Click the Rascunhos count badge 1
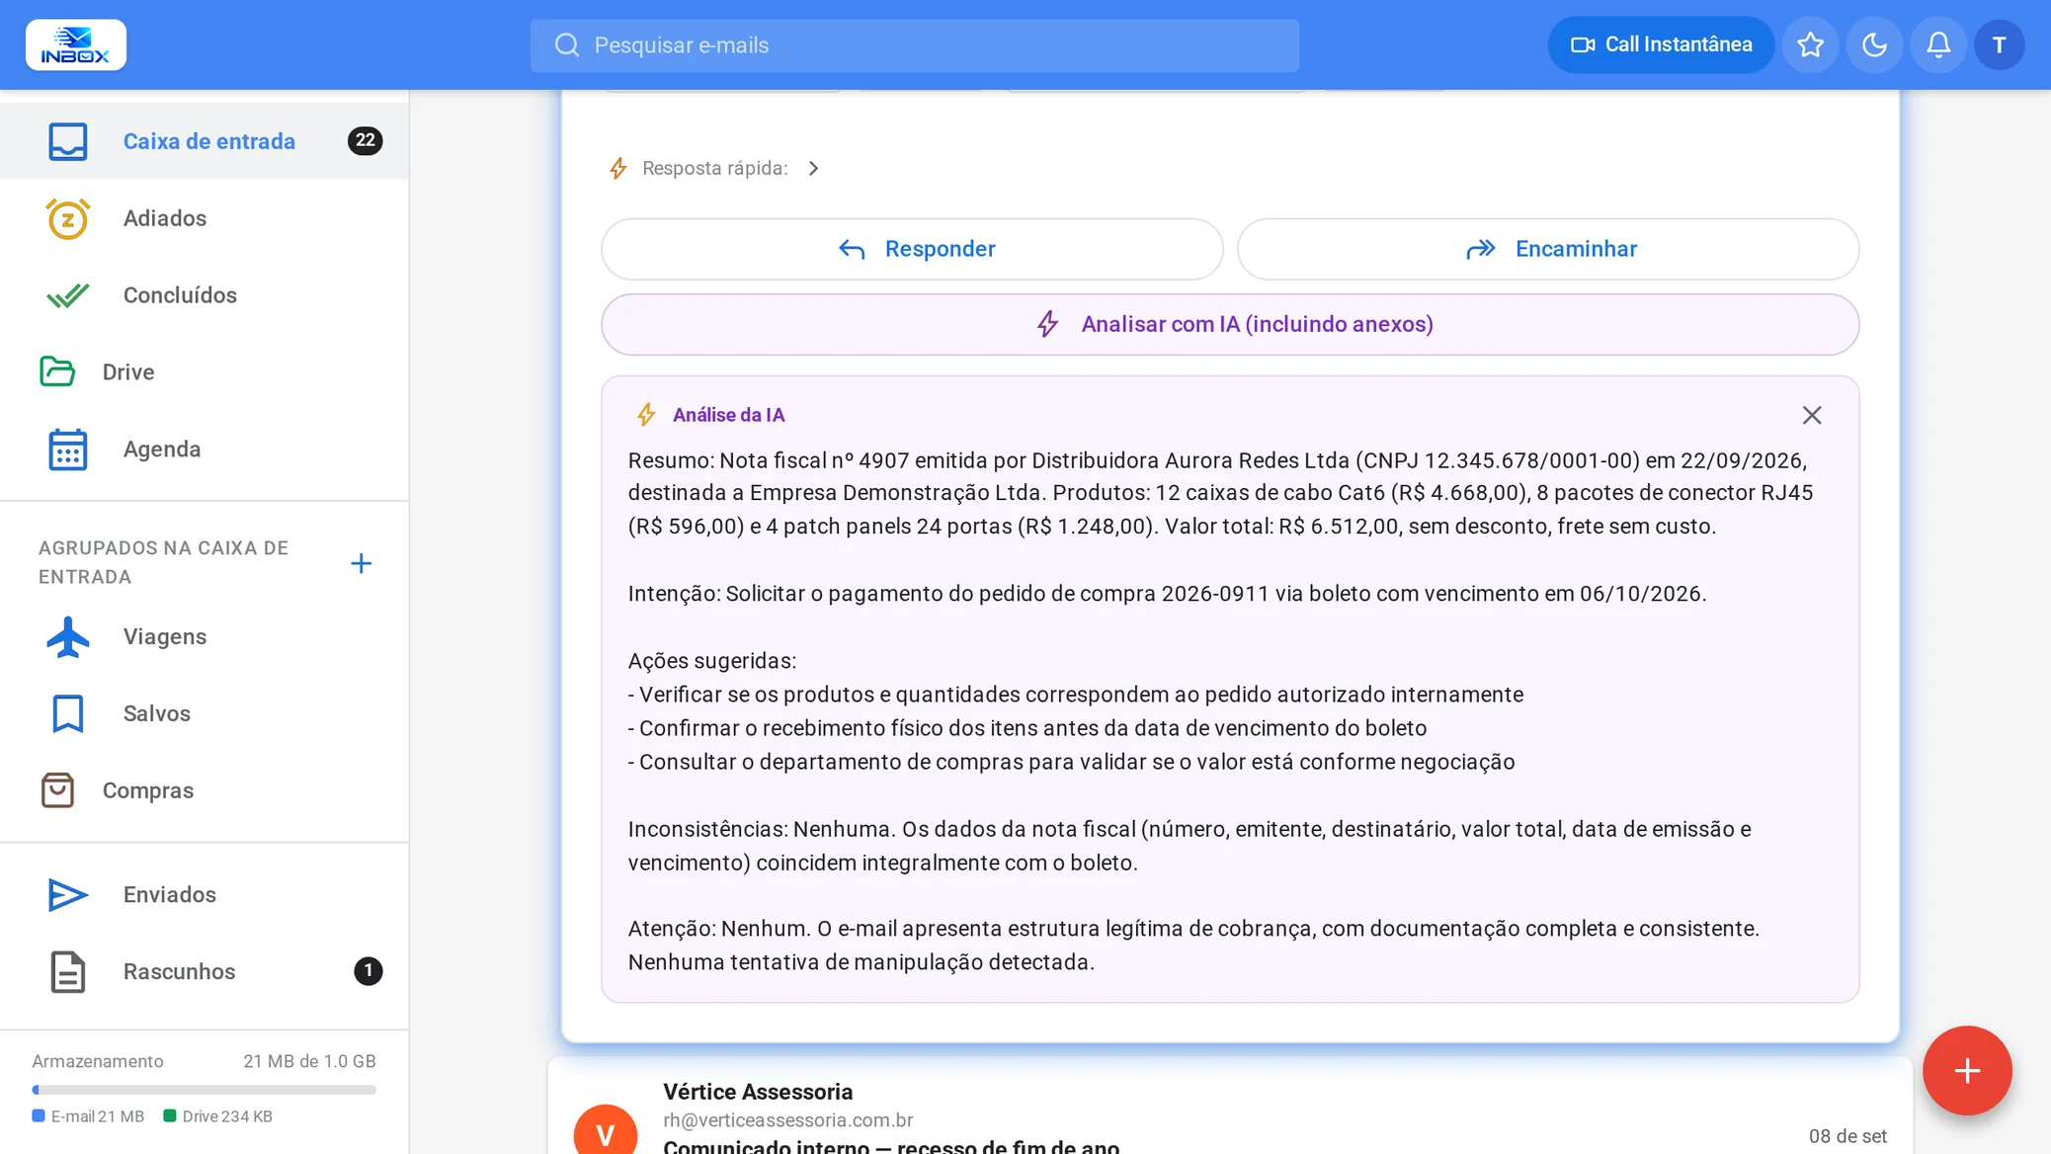 pos(369,971)
